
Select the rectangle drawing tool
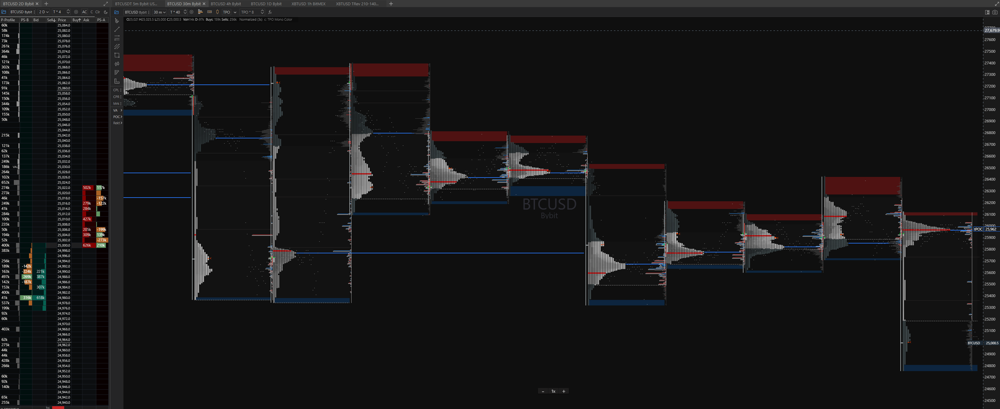(x=117, y=55)
